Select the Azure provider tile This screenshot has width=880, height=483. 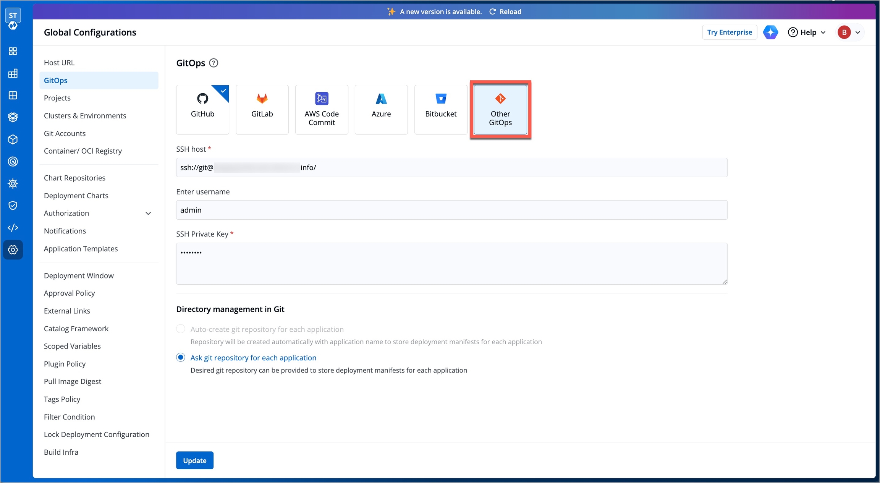tap(381, 109)
